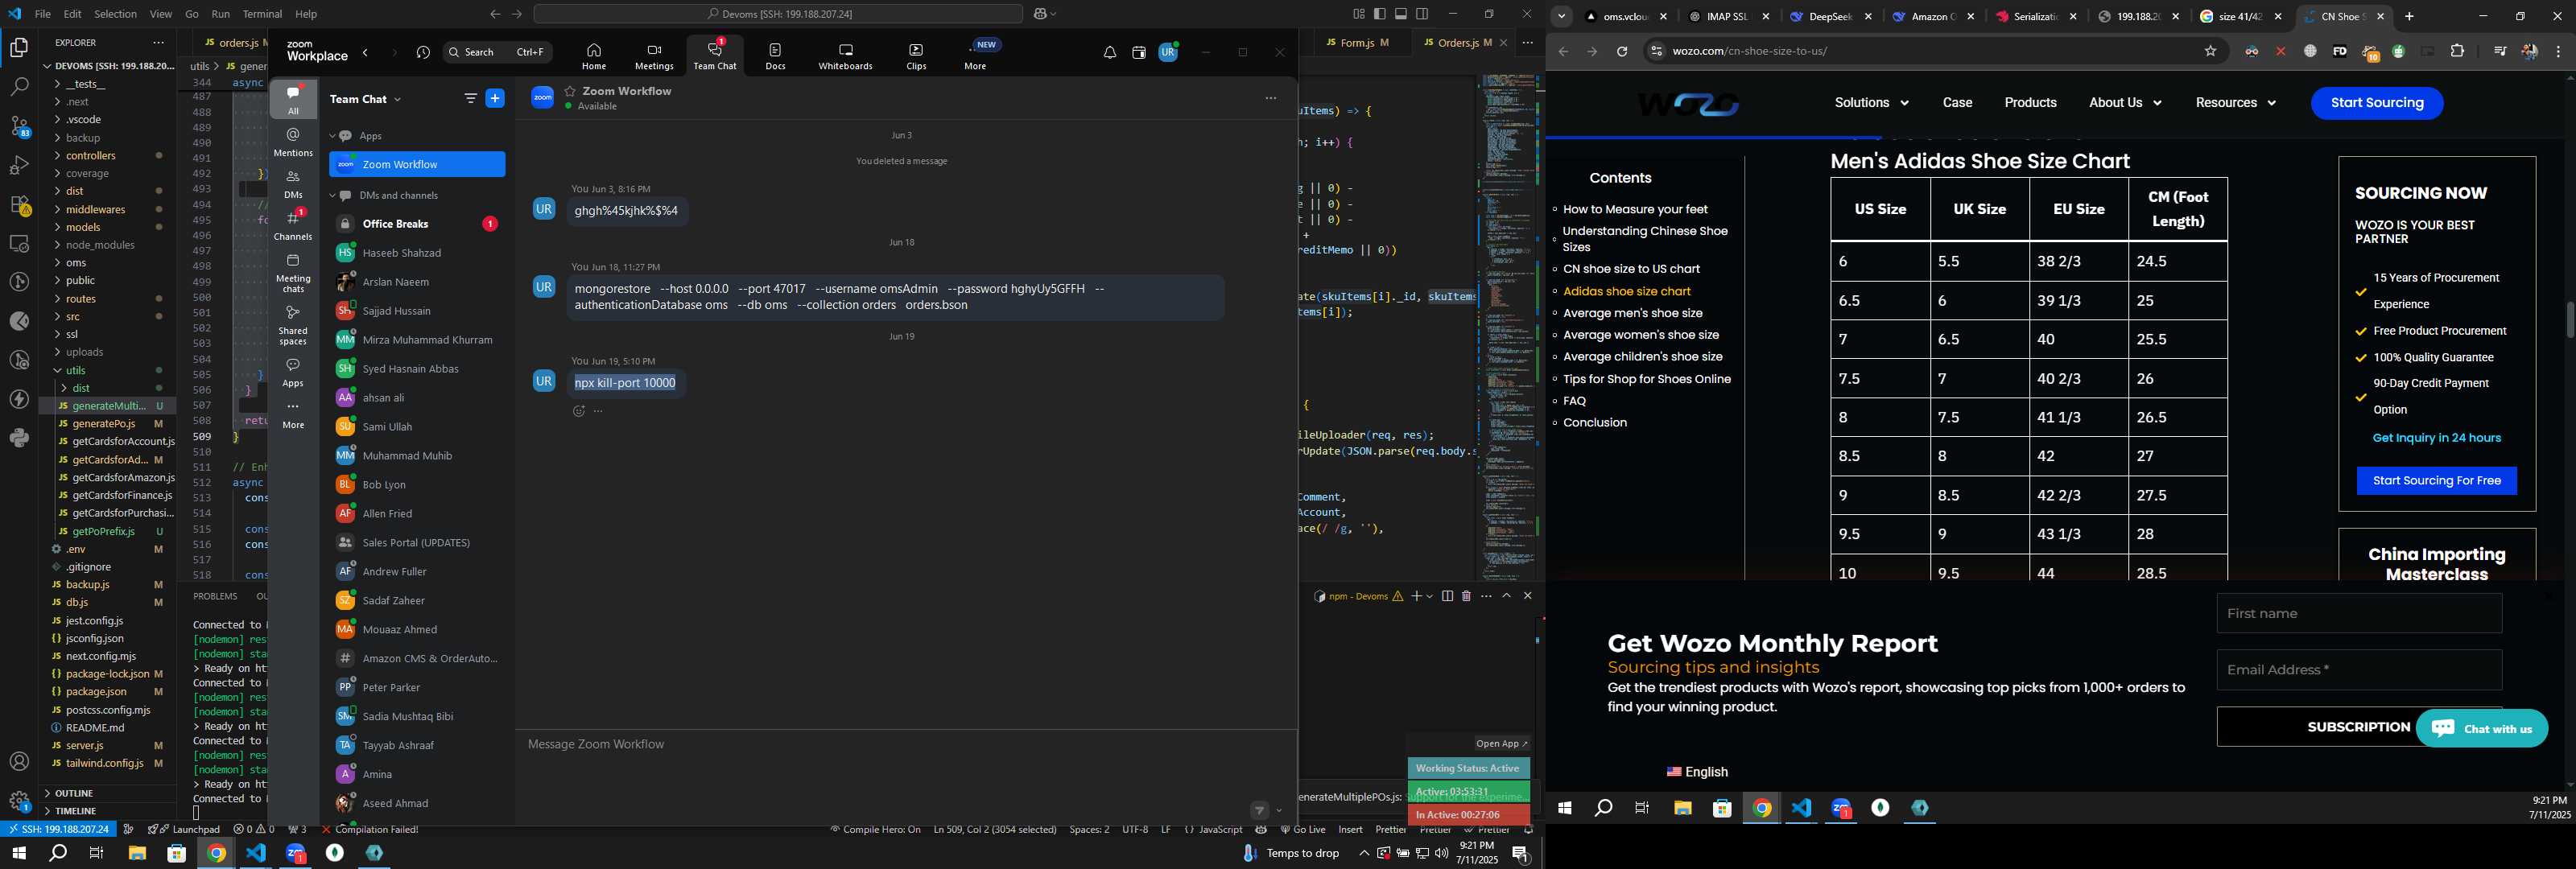Open PROBLEMS tab in VS Code panel
Screen dimensions: 2576x869
coord(215,596)
